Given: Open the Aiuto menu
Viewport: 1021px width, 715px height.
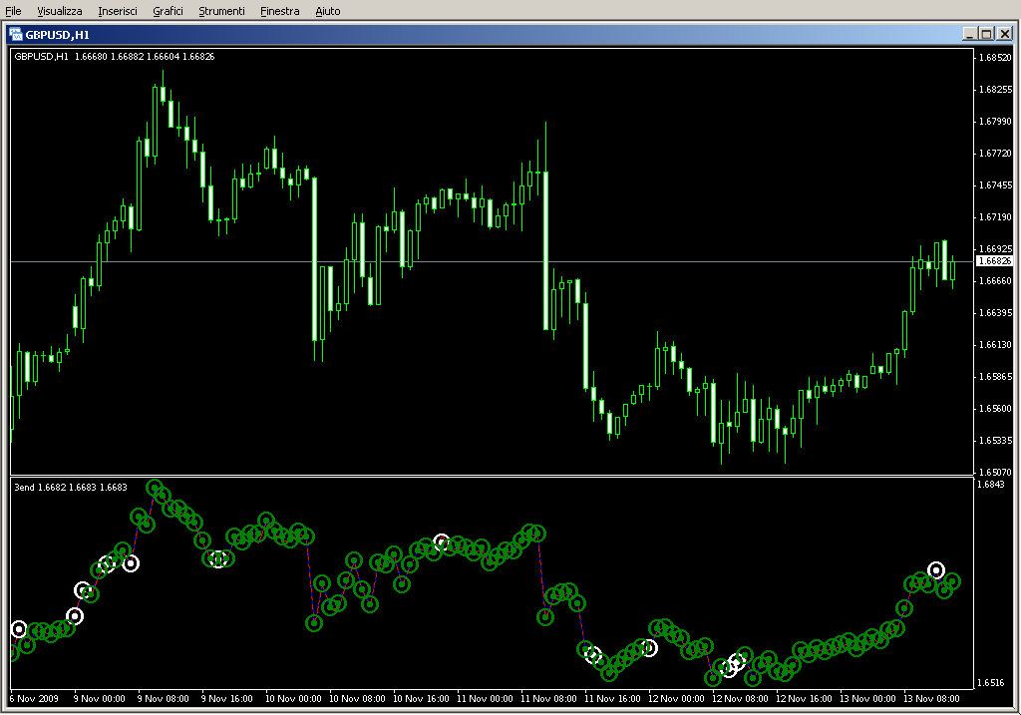Looking at the screenshot, I should [x=328, y=11].
